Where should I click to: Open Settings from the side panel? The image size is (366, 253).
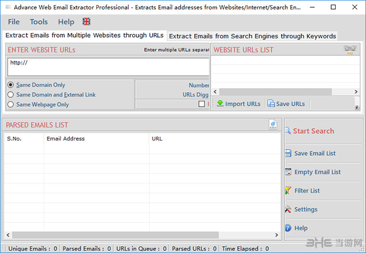coord(306,209)
